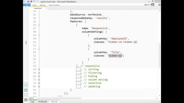This screenshot has width=184, height=103.
Task: Click 'hidden-sm hidden-xs' string on line 51
Action: click(x=122, y=42)
